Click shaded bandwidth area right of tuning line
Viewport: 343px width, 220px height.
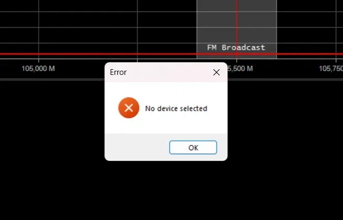(257, 22)
